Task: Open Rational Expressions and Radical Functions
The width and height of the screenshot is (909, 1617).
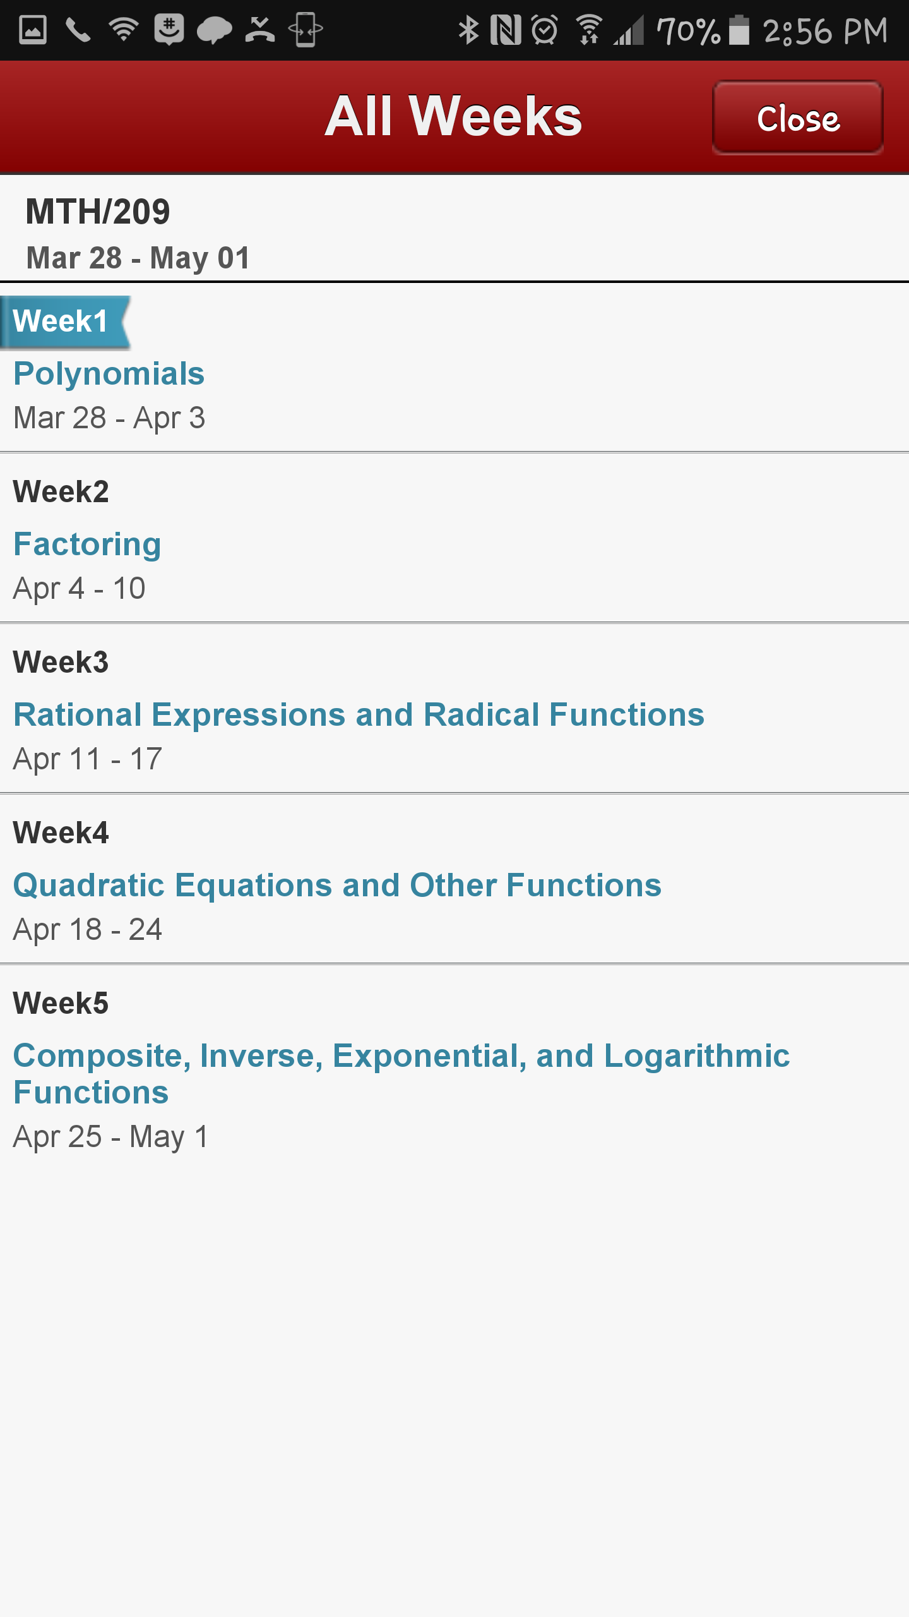Action: (359, 714)
